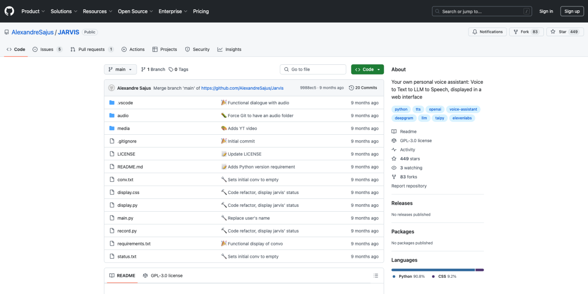588x294 pixels.
Task: Expand the main branch dropdown
Action: pyautogui.click(x=120, y=70)
